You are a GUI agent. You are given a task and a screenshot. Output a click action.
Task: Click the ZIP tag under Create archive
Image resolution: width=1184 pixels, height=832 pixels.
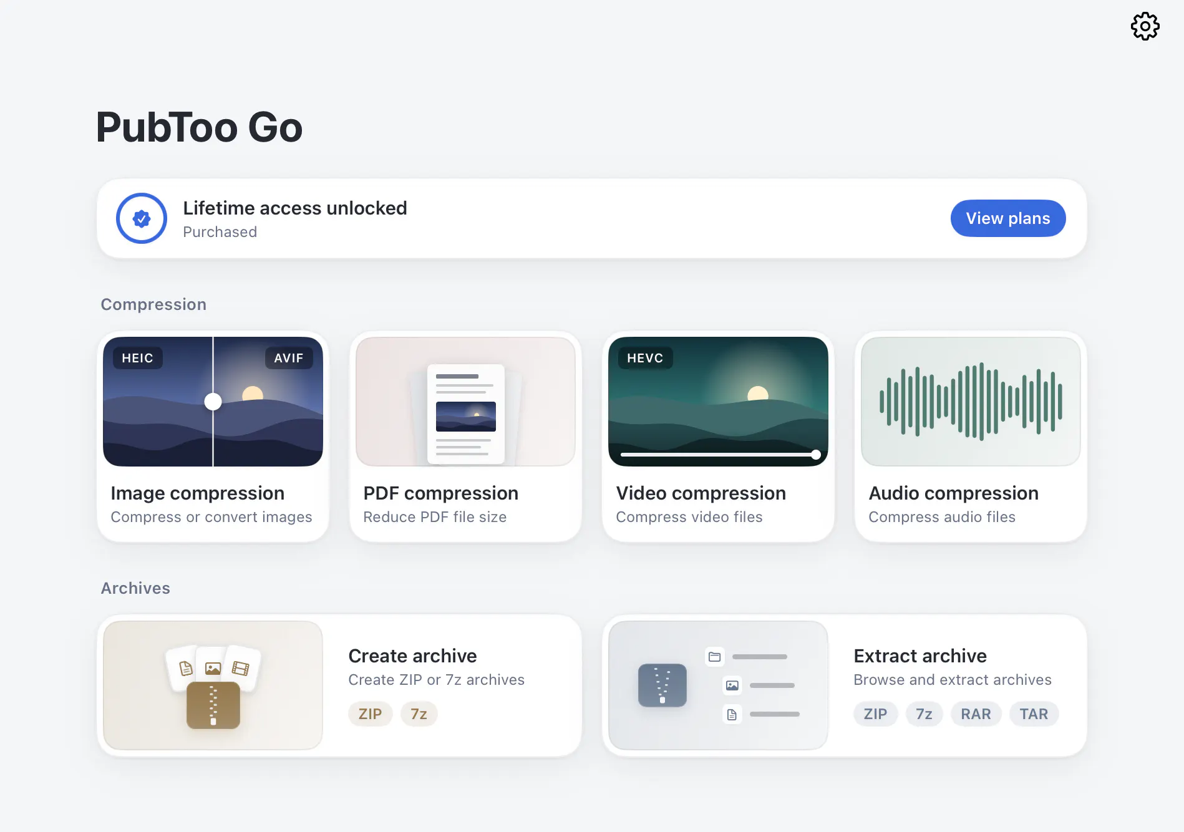(x=370, y=714)
